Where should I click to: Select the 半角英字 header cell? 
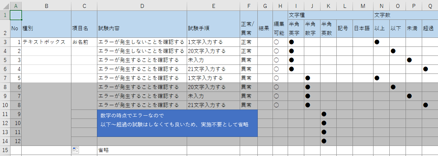coord(296,28)
